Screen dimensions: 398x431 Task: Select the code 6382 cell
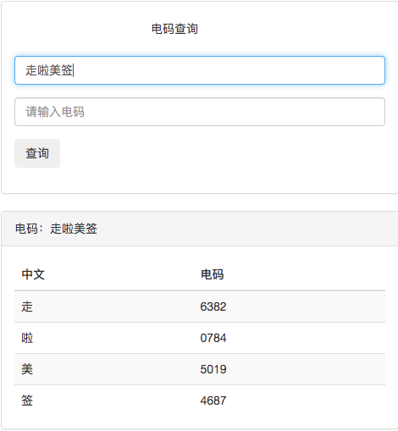point(213,307)
